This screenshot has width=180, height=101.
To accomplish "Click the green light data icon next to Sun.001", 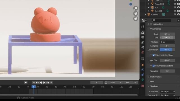I will click(x=168, y=11).
